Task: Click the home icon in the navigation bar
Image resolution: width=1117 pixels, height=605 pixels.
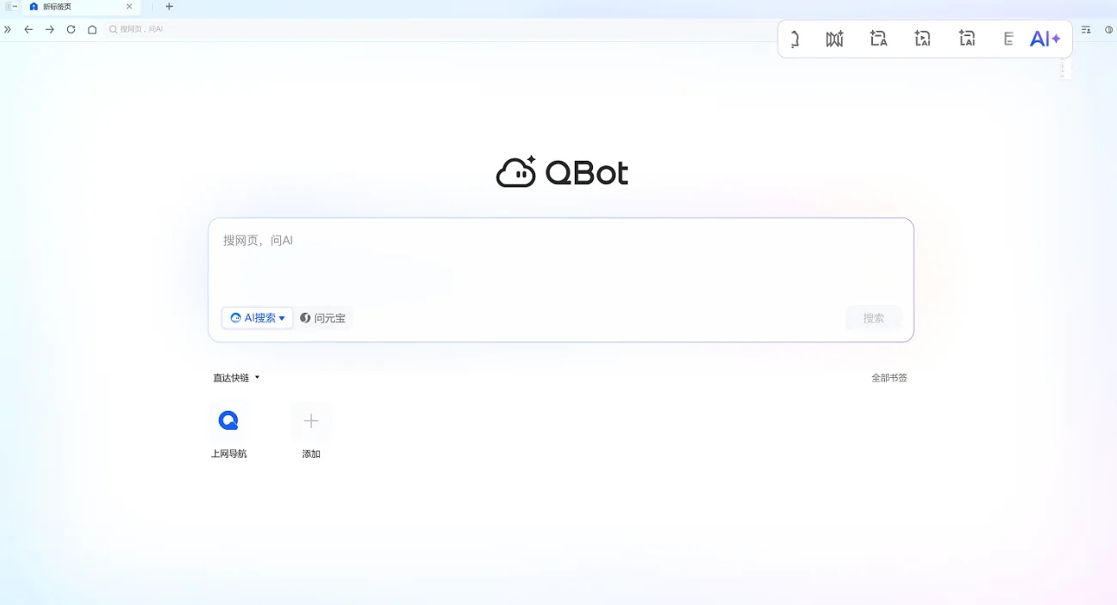Action: 92,28
